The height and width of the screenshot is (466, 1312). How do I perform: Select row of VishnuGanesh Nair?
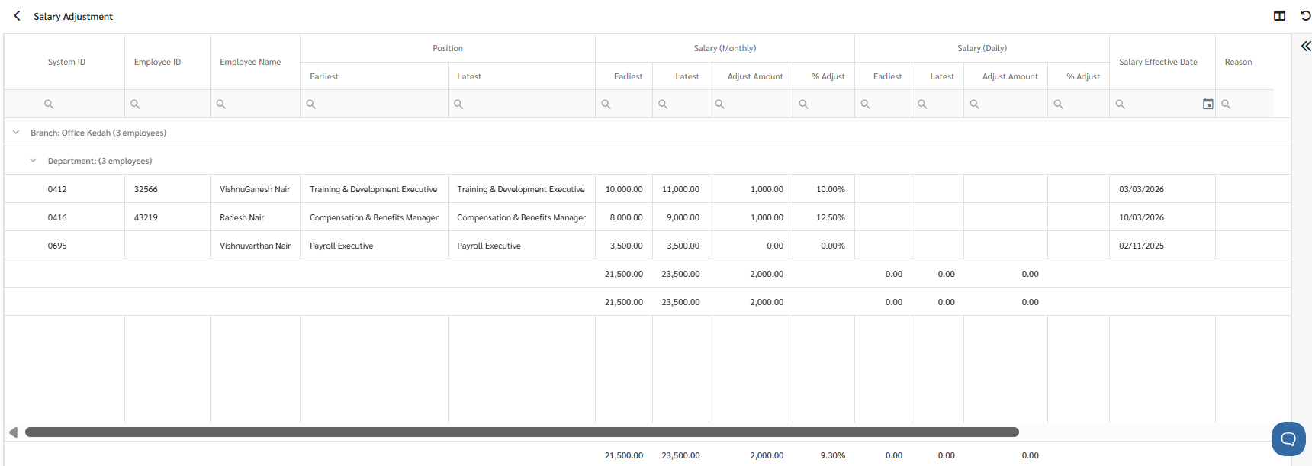[648, 189]
